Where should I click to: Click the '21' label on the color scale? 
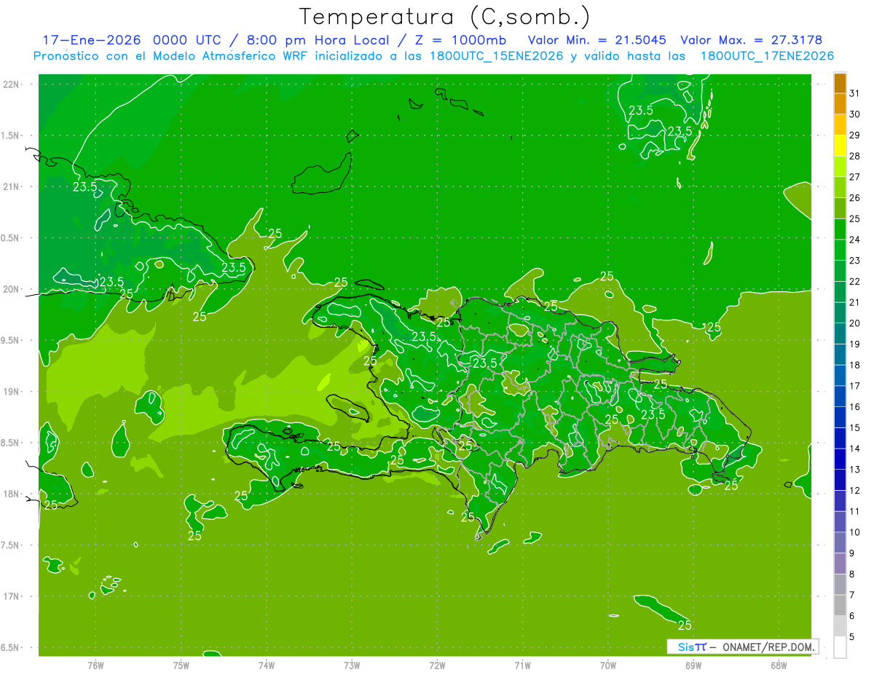[855, 302]
